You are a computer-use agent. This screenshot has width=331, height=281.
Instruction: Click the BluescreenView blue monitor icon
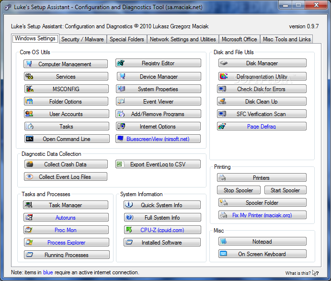pos(120,139)
